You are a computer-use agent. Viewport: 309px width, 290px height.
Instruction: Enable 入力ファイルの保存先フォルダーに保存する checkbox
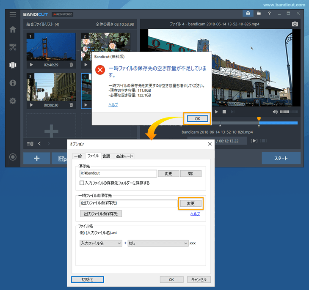pos(82,183)
